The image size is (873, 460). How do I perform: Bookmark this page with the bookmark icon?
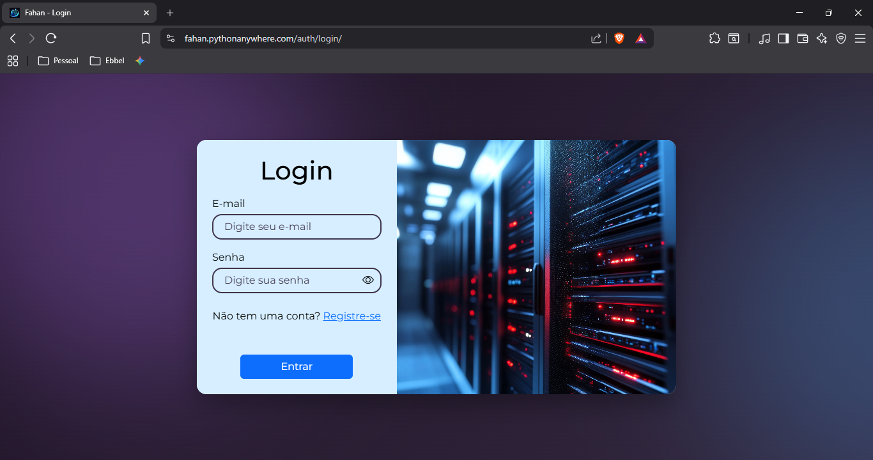(146, 38)
